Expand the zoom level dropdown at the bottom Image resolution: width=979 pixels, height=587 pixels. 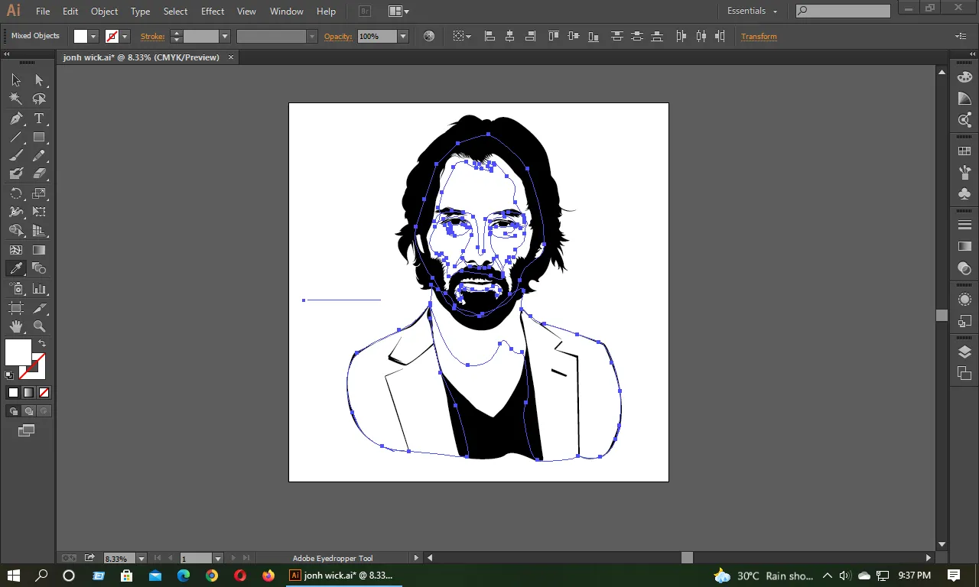pyautogui.click(x=141, y=559)
